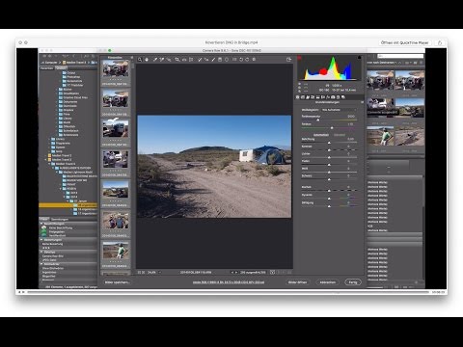Click the Fertig button
Image resolution: width=463 pixels, height=347 pixels.
pos(353,282)
